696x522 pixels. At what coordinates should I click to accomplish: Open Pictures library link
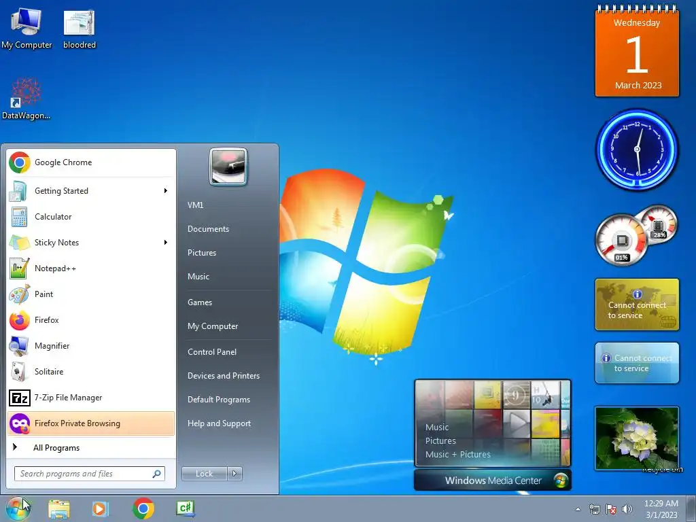[x=201, y=253]
